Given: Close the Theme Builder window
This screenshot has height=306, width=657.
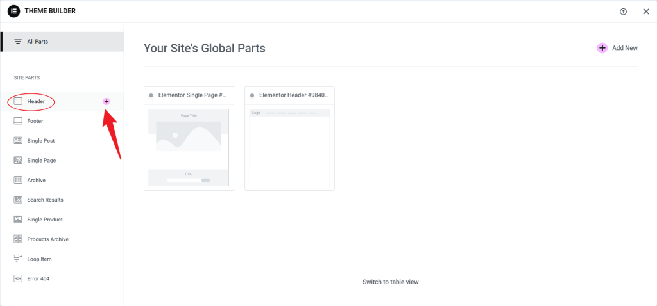Looking at the screenshot, I should pos(646,12).
